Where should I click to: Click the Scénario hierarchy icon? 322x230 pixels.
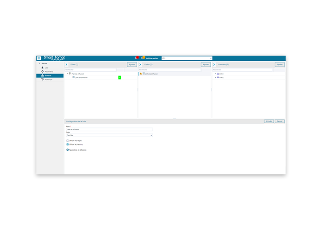[x=42, y=75]
